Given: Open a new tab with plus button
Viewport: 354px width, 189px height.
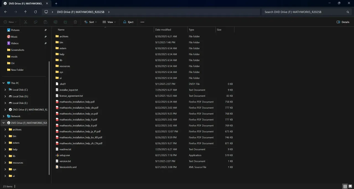Looking at the screenshot, I should 56,4.
